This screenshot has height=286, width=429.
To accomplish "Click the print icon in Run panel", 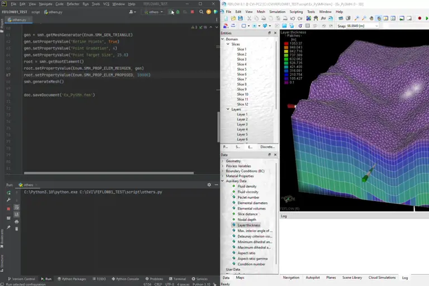I will point(16,221).
